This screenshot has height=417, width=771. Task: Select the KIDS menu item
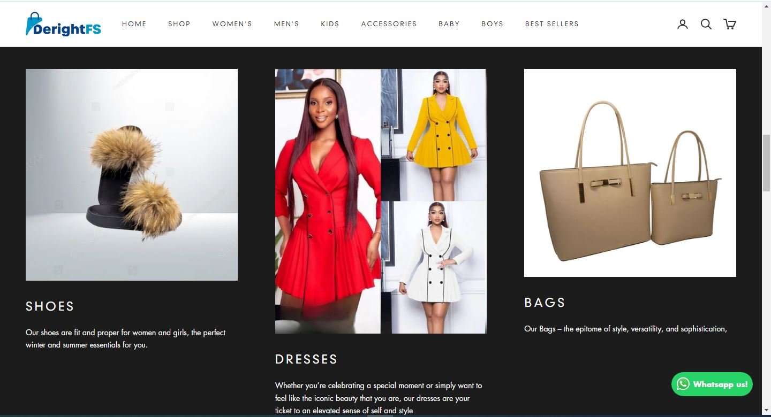pyautogui.click(x=330, y=24)
